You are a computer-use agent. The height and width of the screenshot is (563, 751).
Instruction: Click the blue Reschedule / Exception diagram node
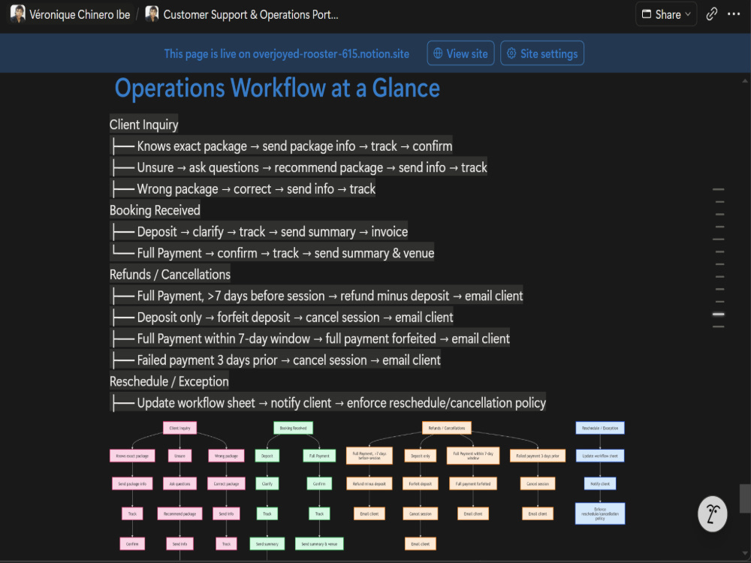pyautogui.click(x=599, y=428)
